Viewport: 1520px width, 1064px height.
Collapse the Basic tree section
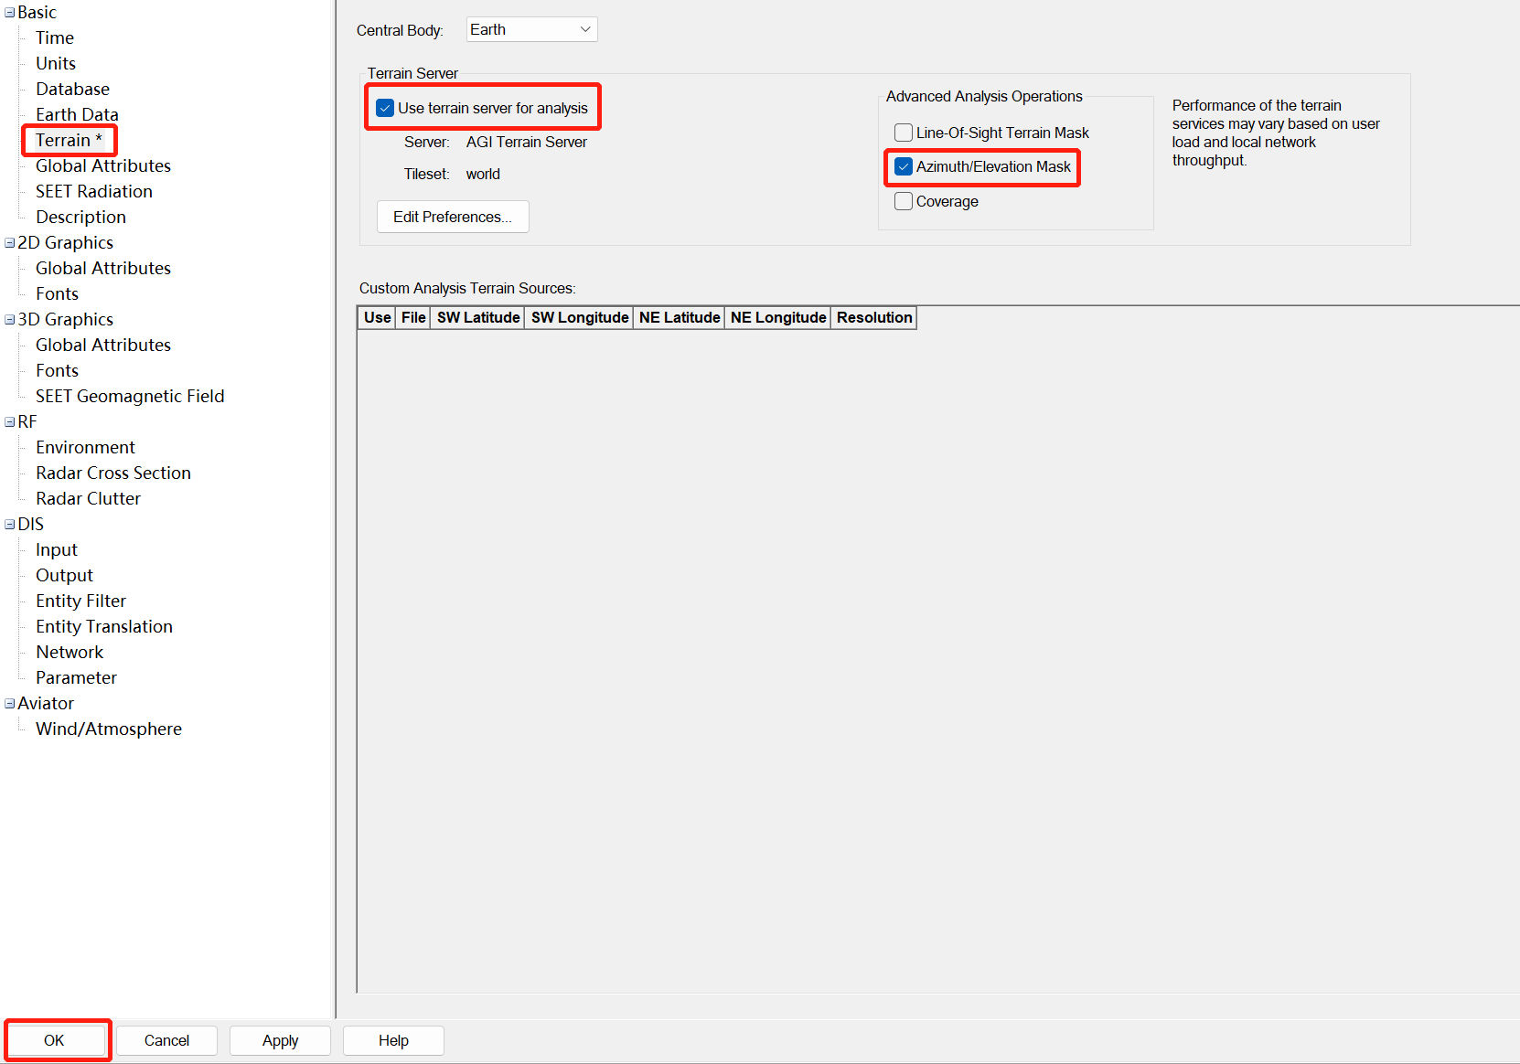coord(10,13)
